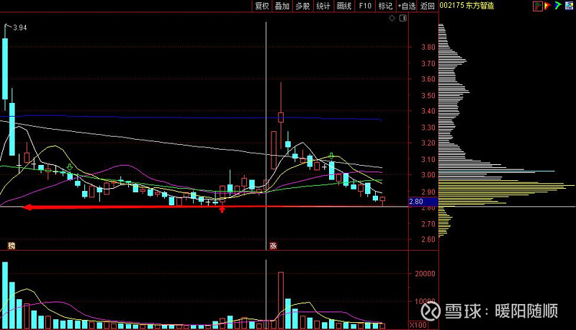Click the highlighted 2.80 price label
The image size is (576, 330).
(423, 201)
